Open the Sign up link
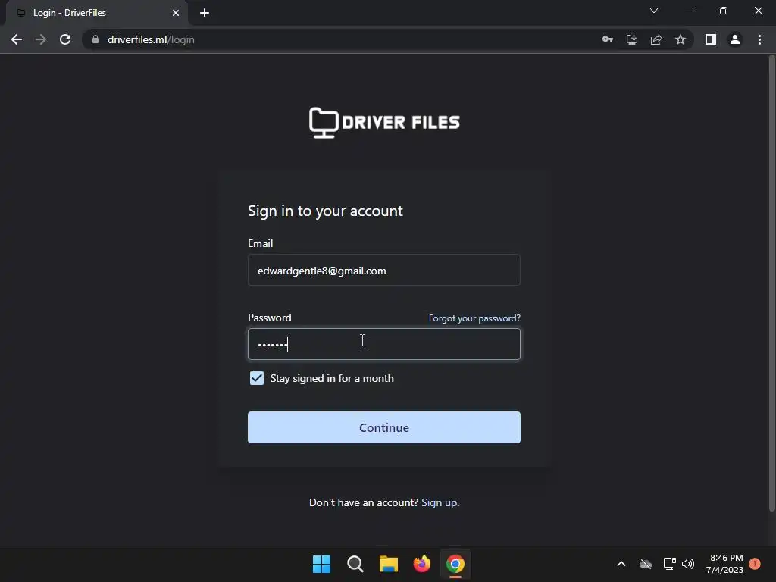Image resolution: width=776 pixels, height=582 pixels. [x=439, y=502]
